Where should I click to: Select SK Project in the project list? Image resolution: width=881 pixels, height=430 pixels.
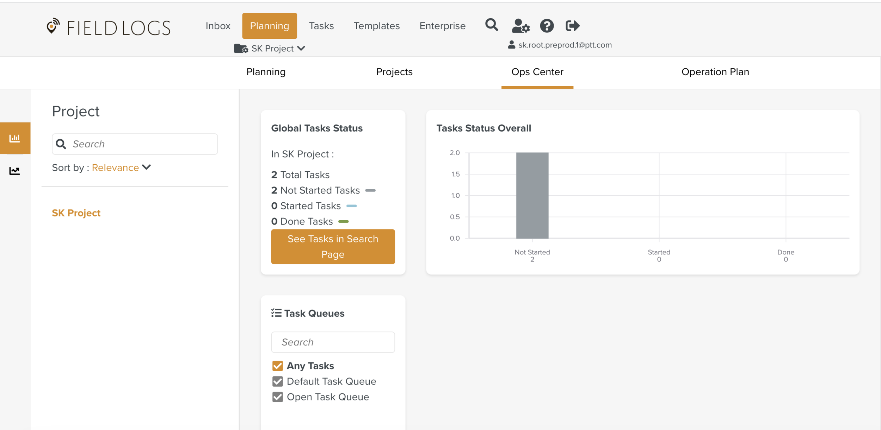[76, 213]
